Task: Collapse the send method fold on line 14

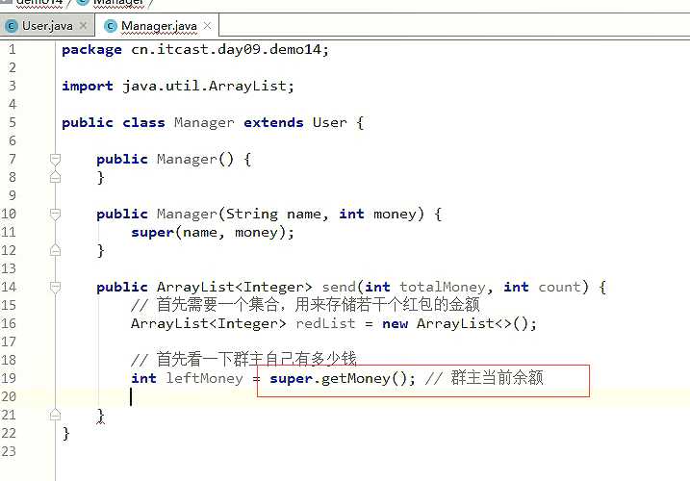Action: pyautogui.click(x=55, y=287)
